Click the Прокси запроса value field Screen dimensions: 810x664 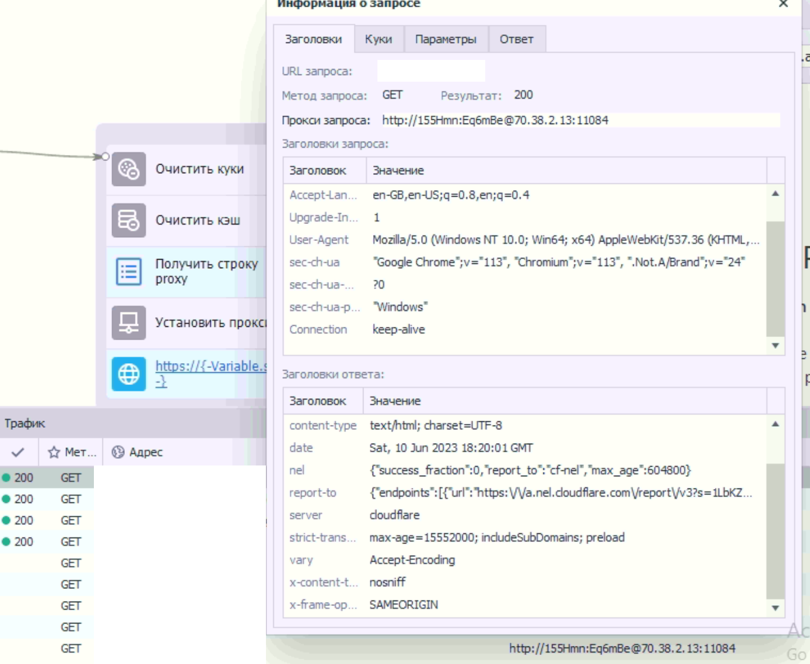click(x=580, y=120)
